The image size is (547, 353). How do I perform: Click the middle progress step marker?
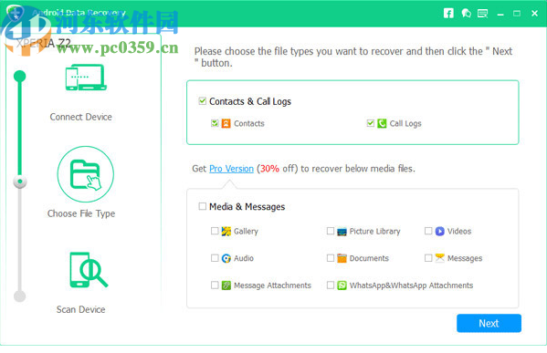(20, 182)
